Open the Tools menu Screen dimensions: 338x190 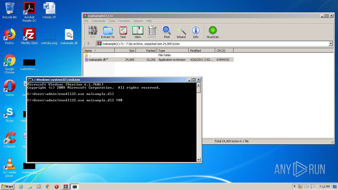(x=112, y=21)
